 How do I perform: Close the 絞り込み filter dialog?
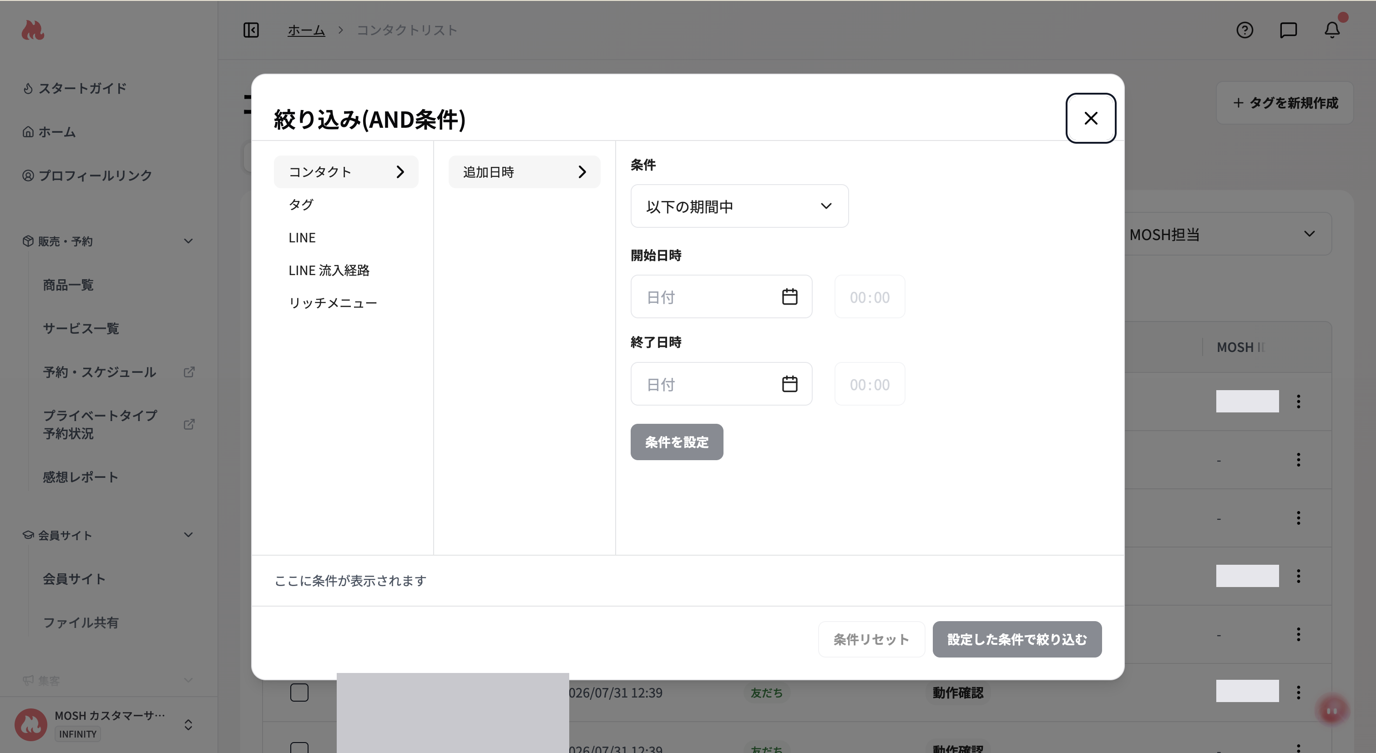coord(1091,118)
